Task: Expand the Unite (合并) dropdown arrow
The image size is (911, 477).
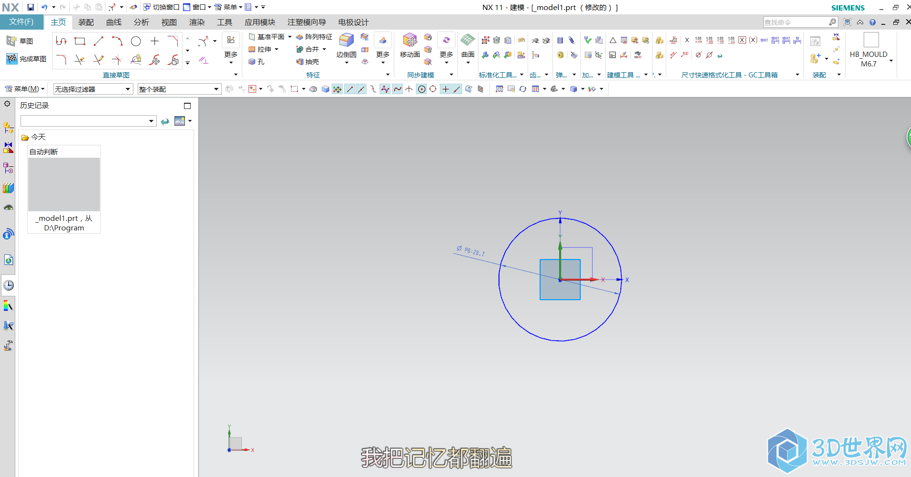Action: (324, 49)
